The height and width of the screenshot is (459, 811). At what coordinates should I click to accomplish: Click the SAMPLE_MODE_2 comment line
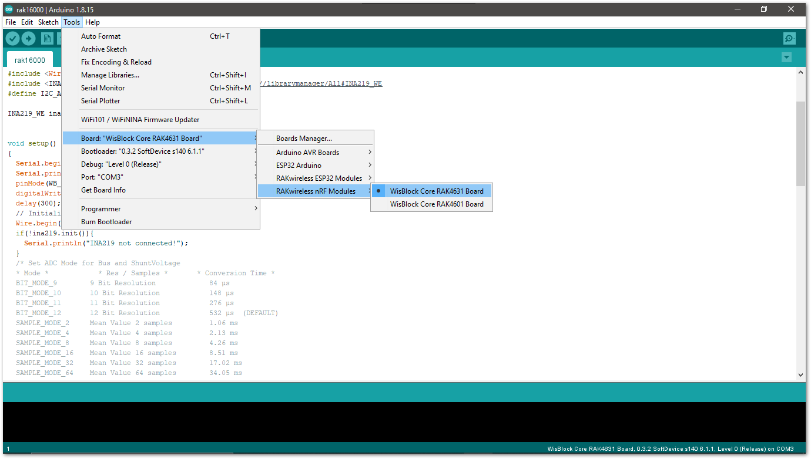[127, 323]
